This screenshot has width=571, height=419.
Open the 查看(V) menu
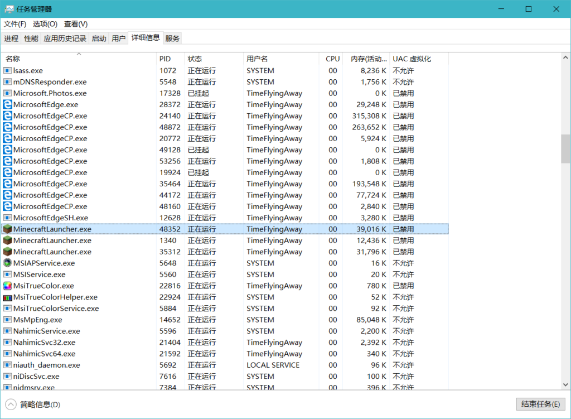tap(76, 24)
